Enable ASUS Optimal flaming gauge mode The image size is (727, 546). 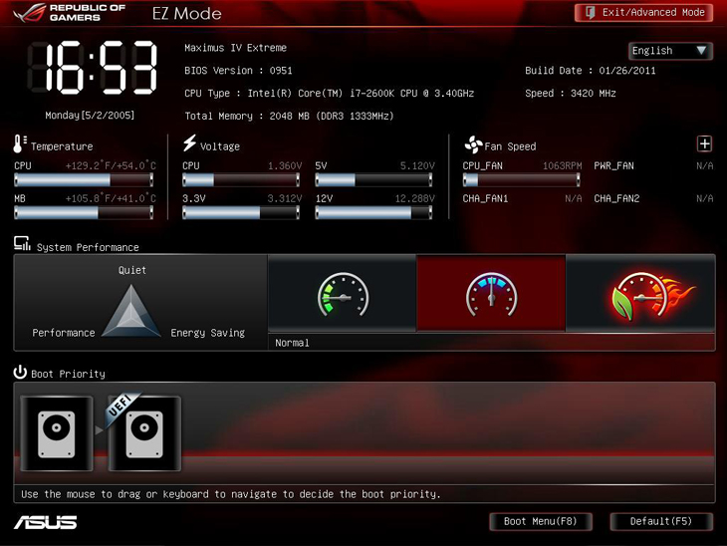[640, 294]
